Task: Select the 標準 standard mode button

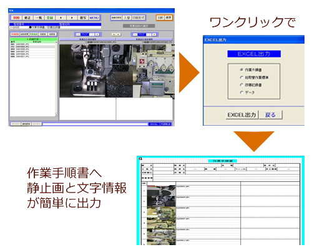Action: coord(168,18)
